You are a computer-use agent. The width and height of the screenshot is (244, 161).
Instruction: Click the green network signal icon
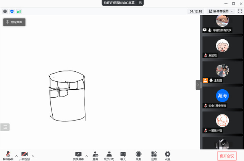(19, 11)
